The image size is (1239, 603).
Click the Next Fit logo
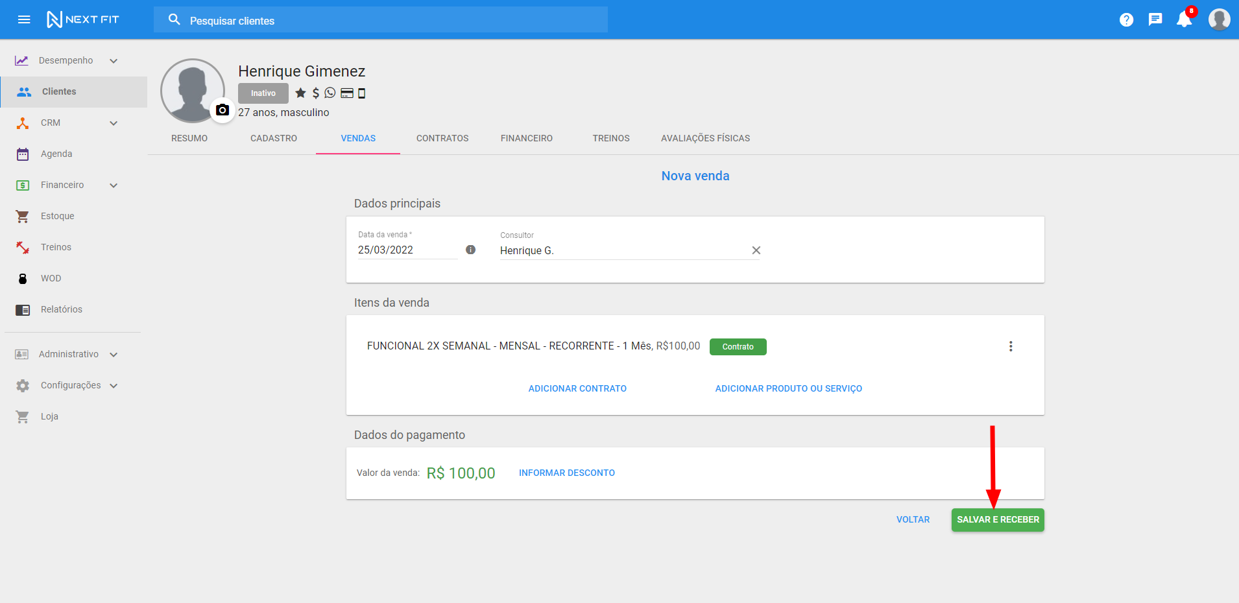tap(83, 19)
